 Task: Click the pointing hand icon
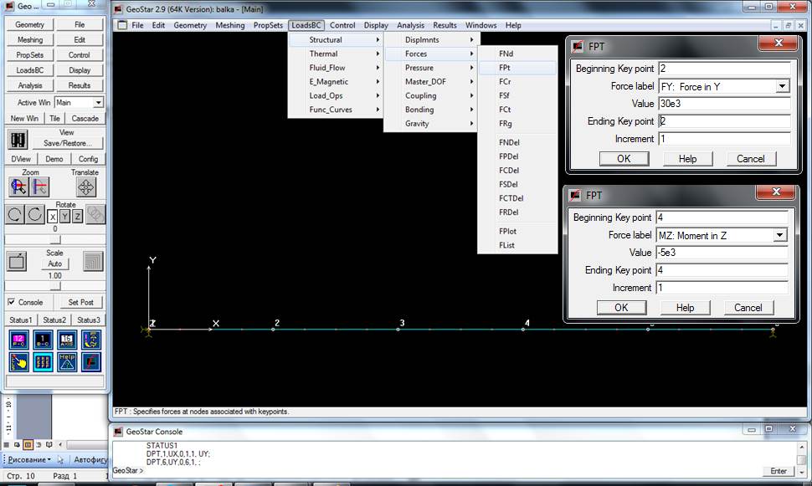click(x=18, y=362)
